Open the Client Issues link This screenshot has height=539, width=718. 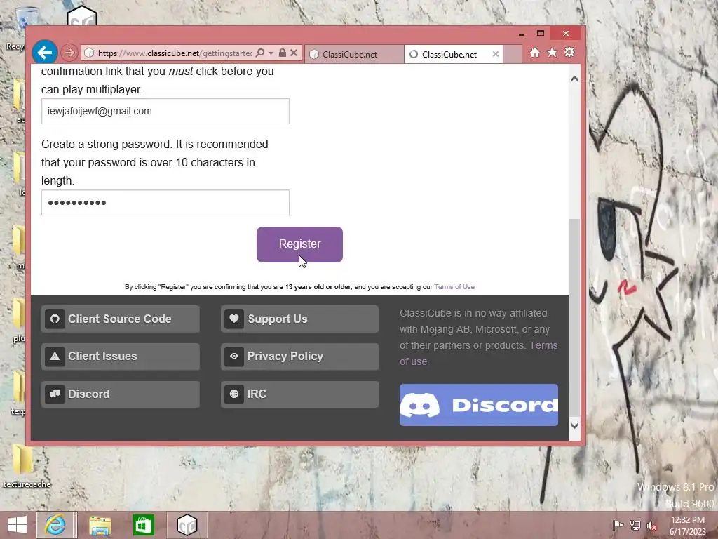pyautogui.click(x=121, y=356)
